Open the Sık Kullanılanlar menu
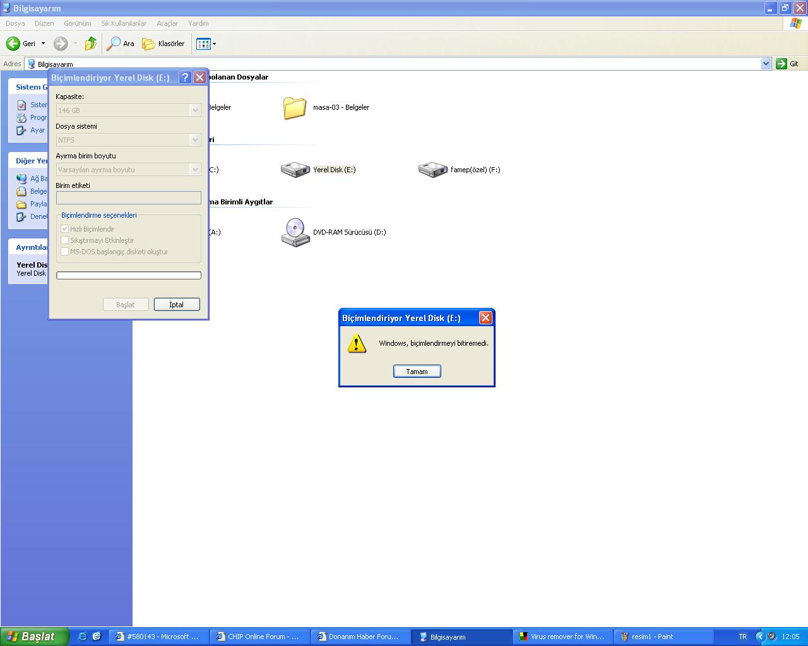The height and width of the screenshot is (646, 808). pyautogui.click(x=124, y=23)
